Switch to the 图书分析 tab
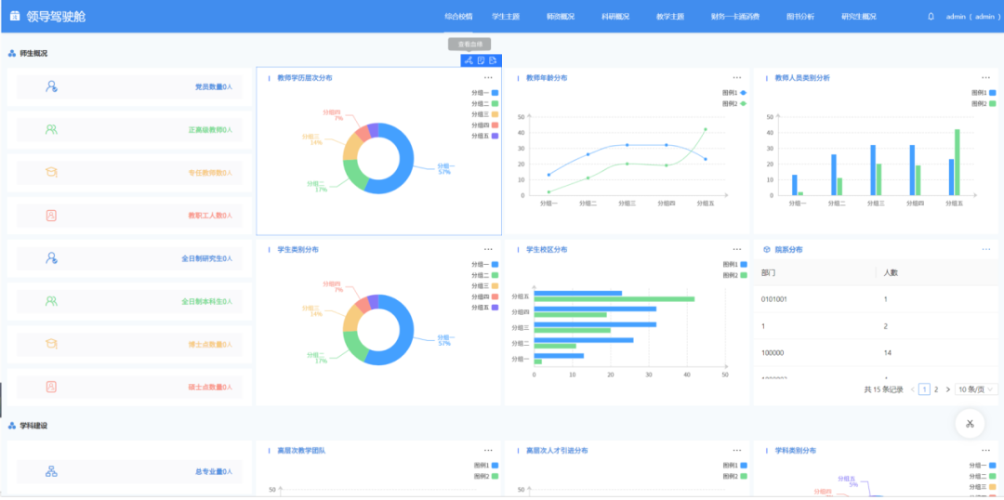 [x=800, y=17]
